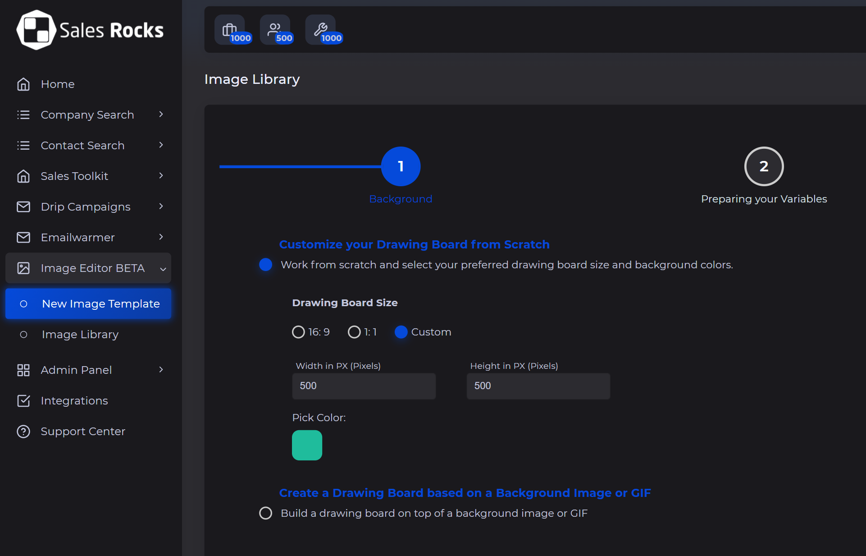This screenshot has width=866, height=556.
Task: Click the Admin Panel grid icon
Action: click(x=23, y=370)
